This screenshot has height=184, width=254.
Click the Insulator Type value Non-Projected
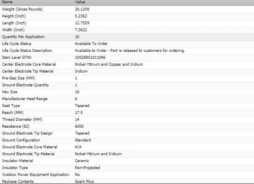click(x=87, y=168)
